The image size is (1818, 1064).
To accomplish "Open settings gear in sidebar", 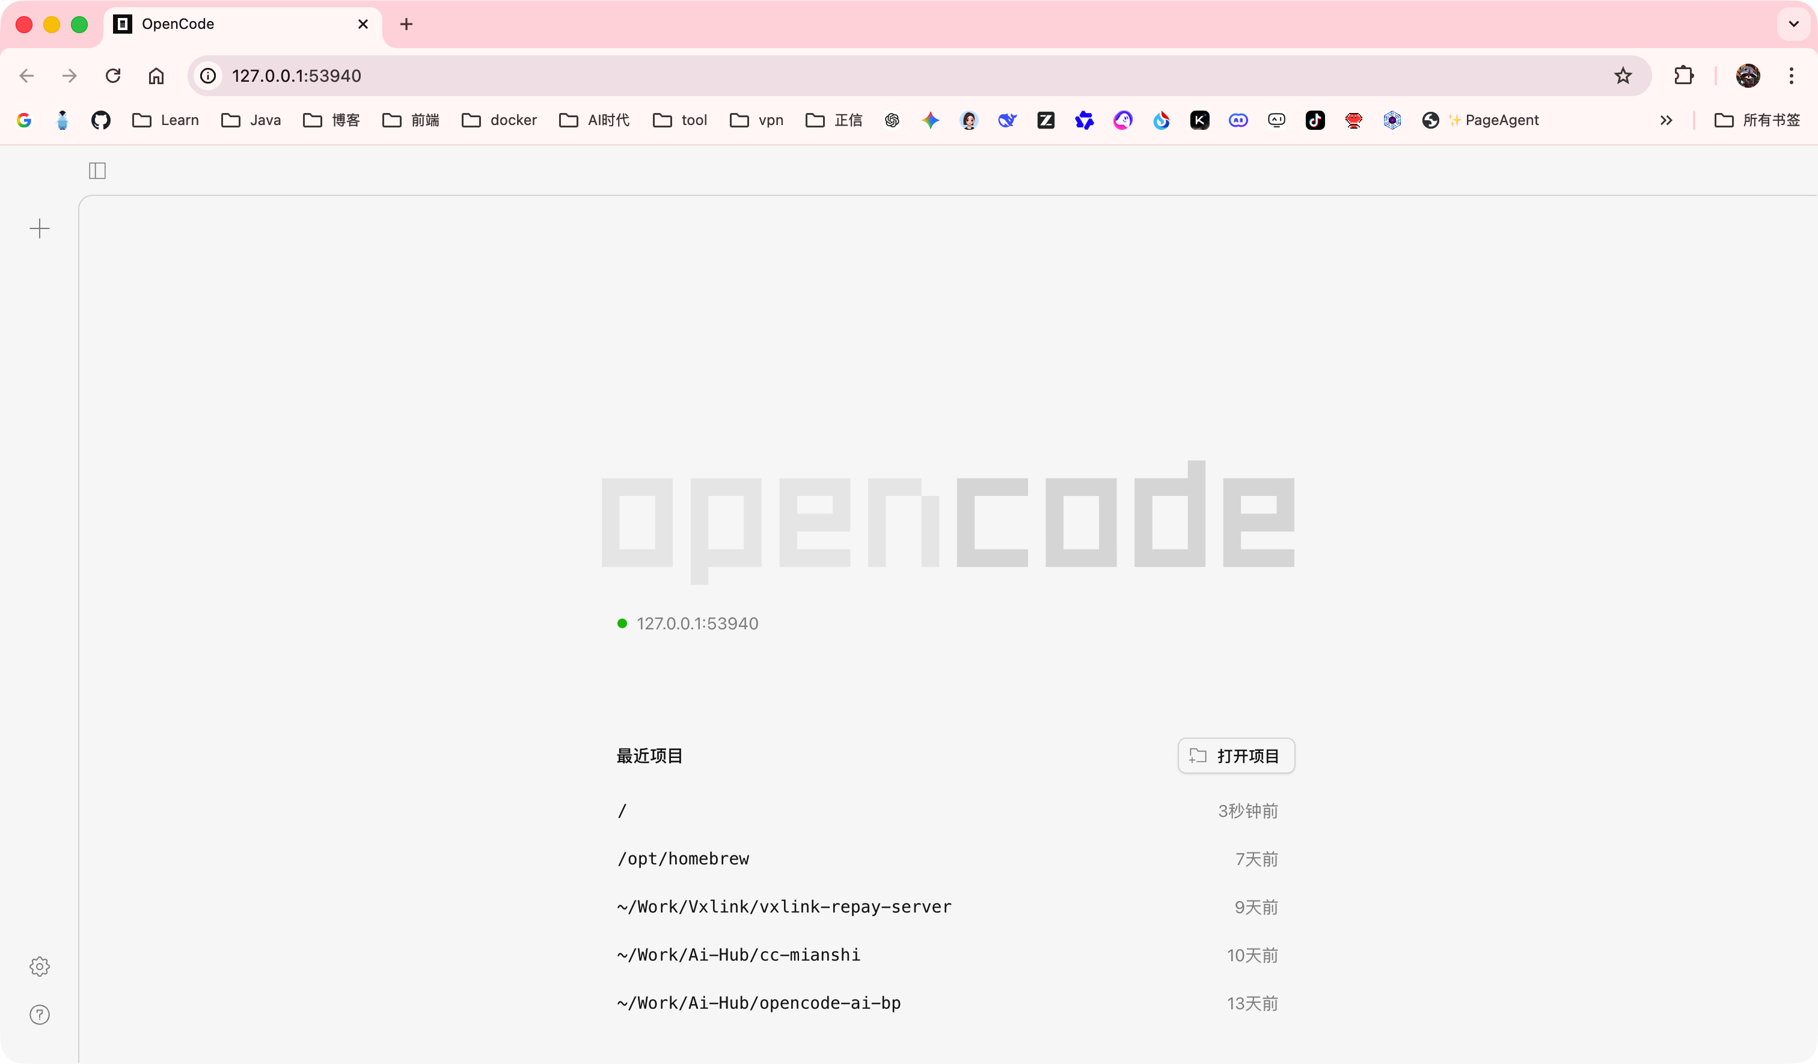I will (40, 967).
